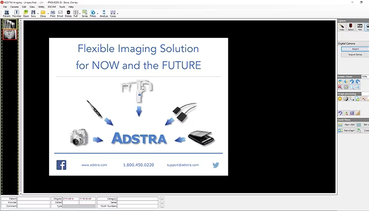Choose the Pan + BW quick view
Image resolution: width=369 pixels, height=211 pixels.
point(347,124)
